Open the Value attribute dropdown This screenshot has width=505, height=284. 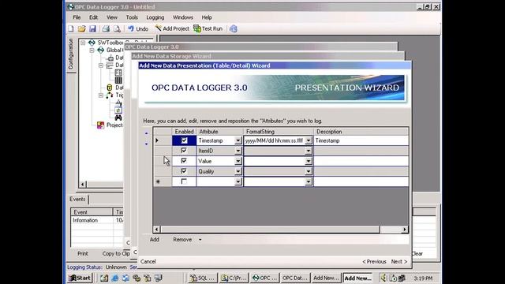coord(238,161)
